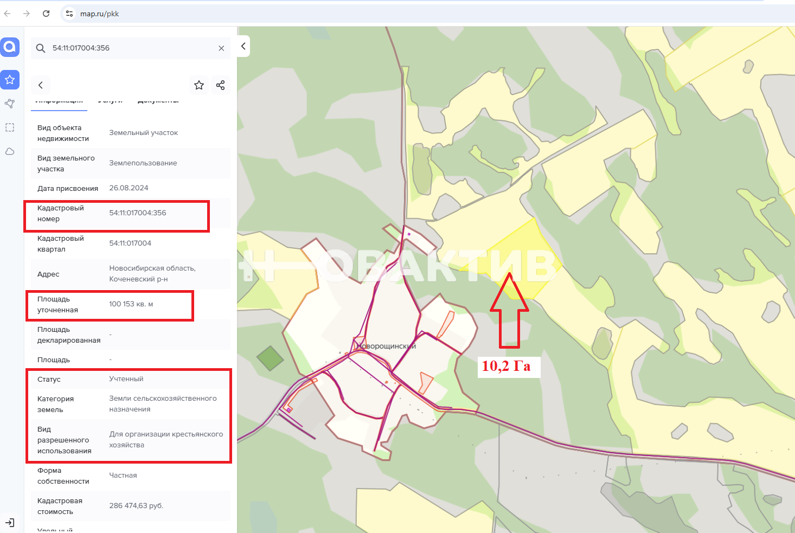
Task: Select the Информация tab
Action: pos(59,101)
